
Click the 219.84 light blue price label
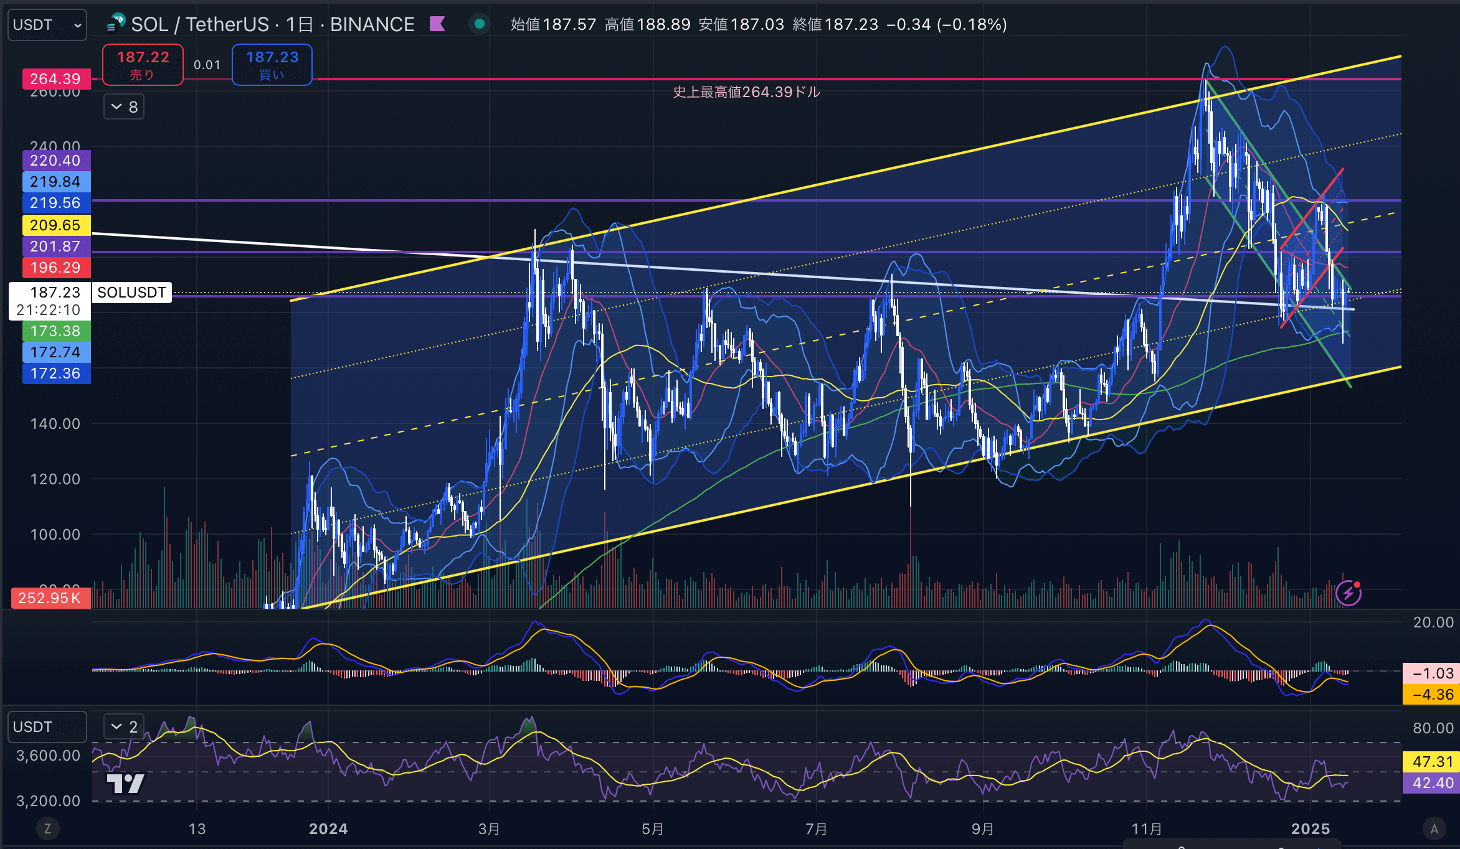point(56,182)
